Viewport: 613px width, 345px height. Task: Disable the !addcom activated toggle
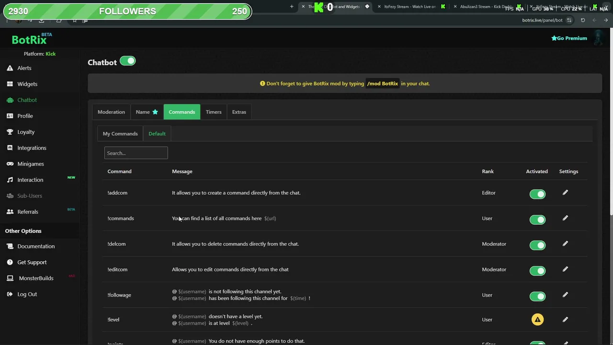[x=537, y=194]
